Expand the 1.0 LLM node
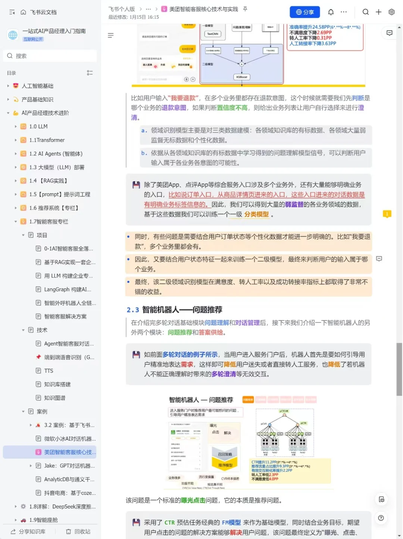This screenshot has height=539, width=403. pos(16,126)
